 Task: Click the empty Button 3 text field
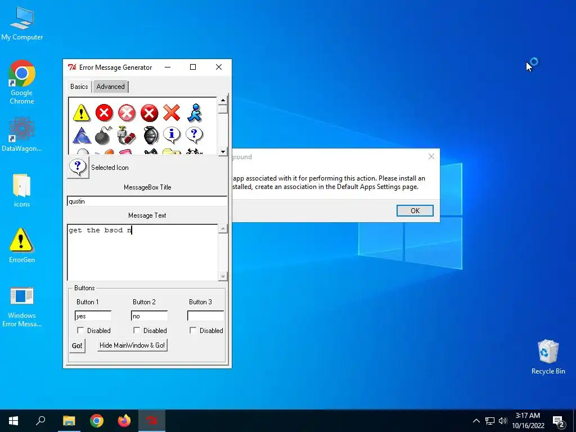[206, 316]
